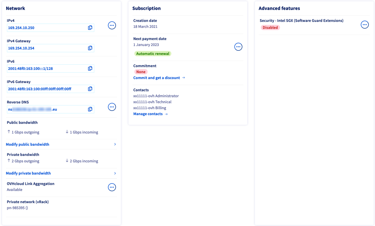Open the OVHcloud Link Aggregation options
Image resolution: width=375 pixels, height=226 pixels.
pyautogui.click(x=112, y=187)
